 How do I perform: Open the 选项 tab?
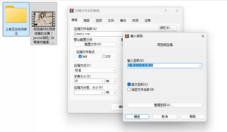(99, 20)
